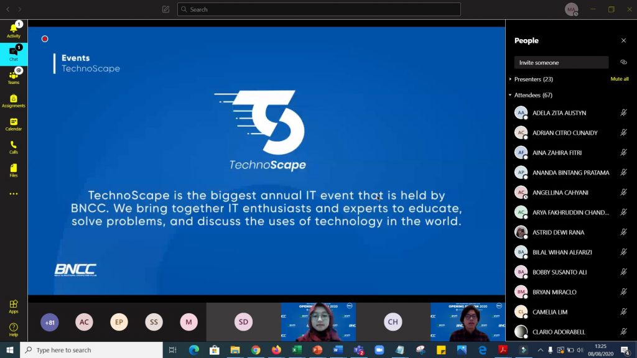Select the man with glasses video tile
The image size is (637, 358).
(468, 322)
